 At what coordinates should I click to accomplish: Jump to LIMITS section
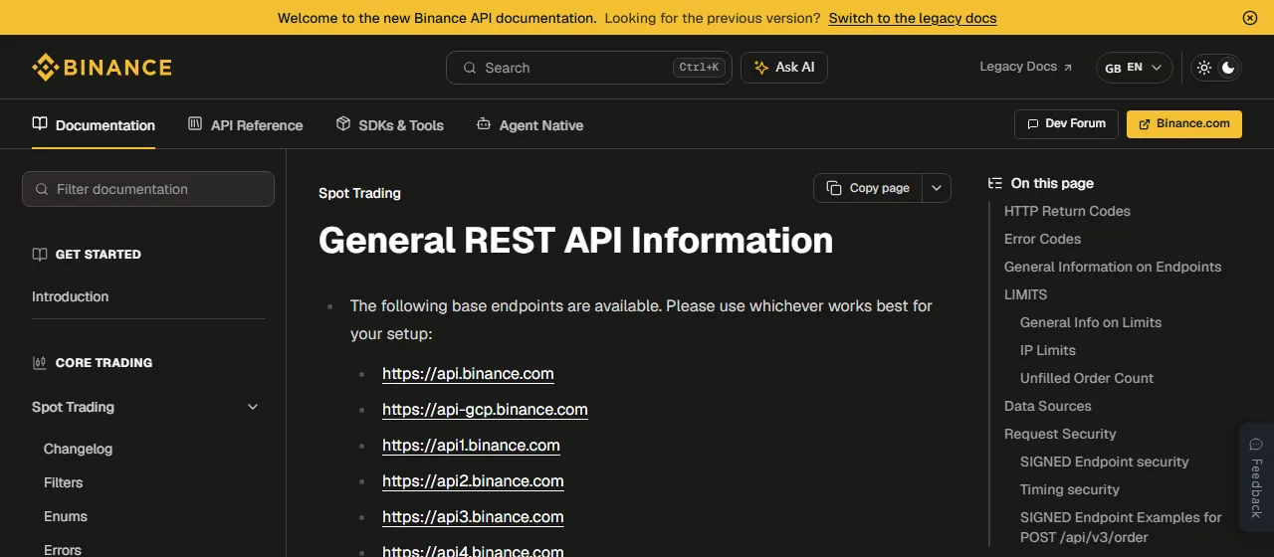pos(1025,294)
